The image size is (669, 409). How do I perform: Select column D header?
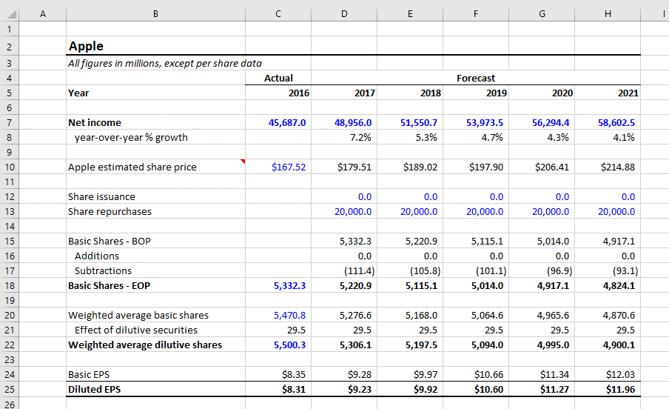tap(344, 13)
